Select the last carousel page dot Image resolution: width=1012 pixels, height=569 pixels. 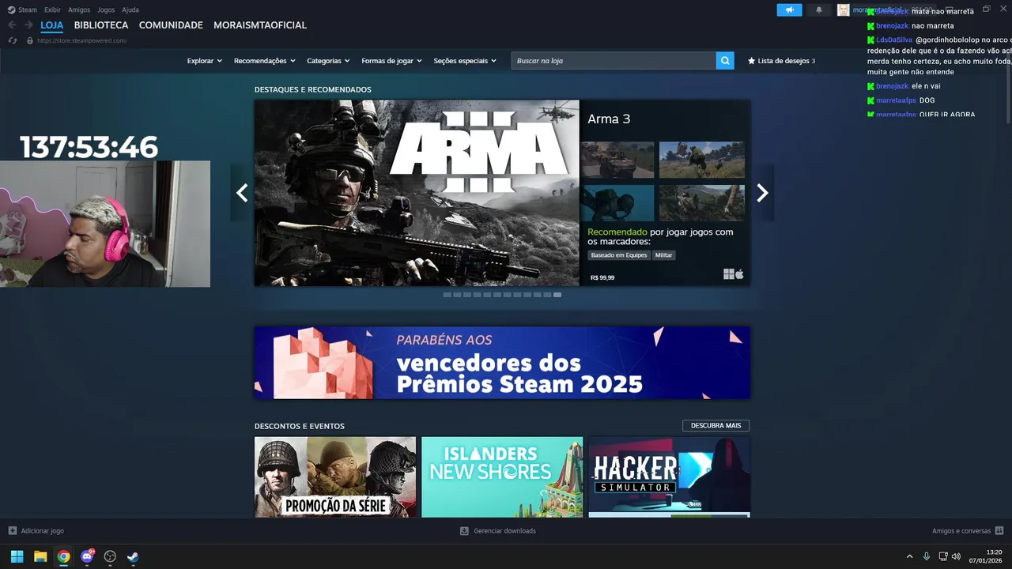557,295
